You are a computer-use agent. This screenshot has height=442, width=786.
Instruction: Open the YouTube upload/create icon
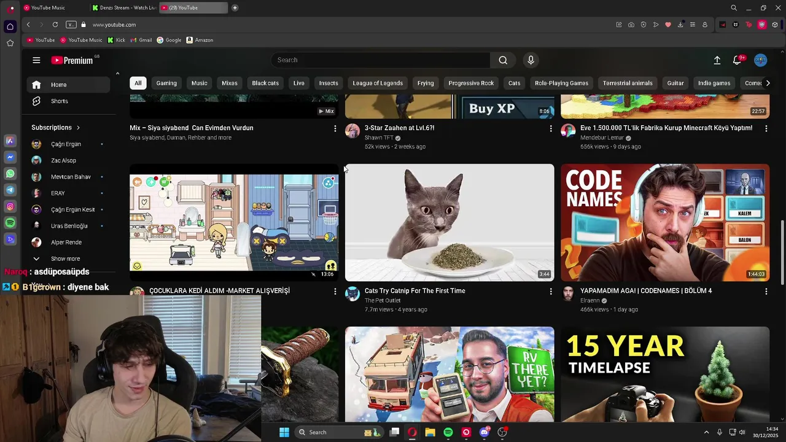[x=717, y=60]
